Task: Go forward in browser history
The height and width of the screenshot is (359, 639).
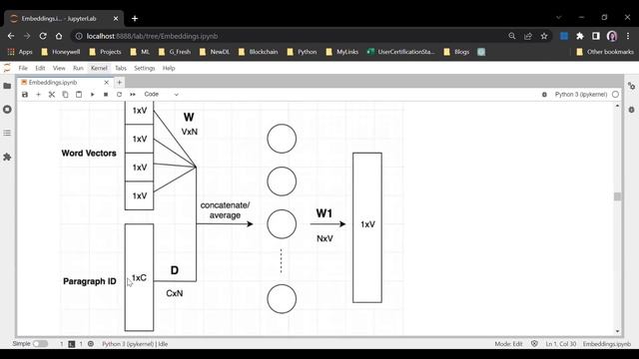Action: pos(27,36)
